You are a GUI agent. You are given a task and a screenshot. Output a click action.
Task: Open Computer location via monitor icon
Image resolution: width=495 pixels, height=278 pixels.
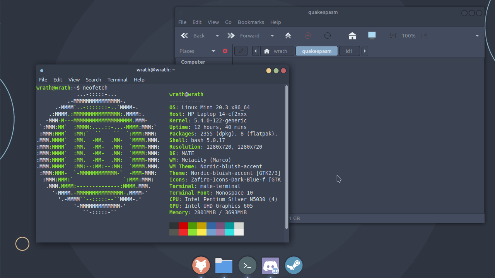tap(372, 36)
